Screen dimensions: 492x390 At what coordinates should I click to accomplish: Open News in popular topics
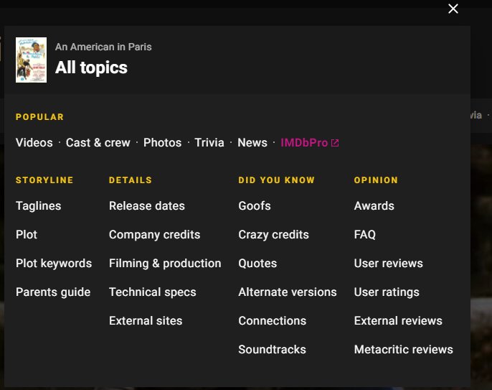252,143
